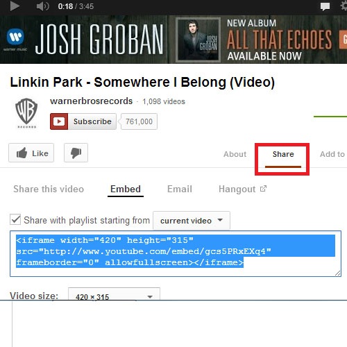Click the Josh Groban album cover thumbnail

[x=198, y=40]
